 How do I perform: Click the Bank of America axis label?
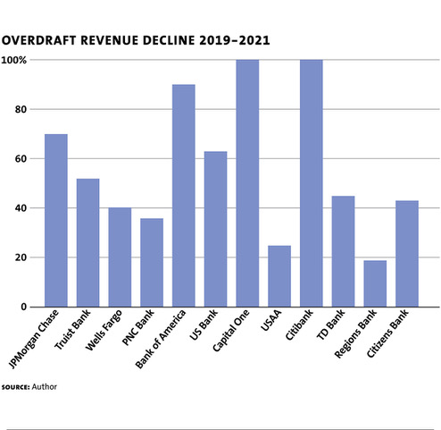pos(161,339)
